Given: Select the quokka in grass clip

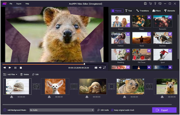Looking at the screenshot, I should 130,86.
